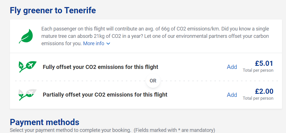Select the £2.00 price amount
The height and width of the screenshot is (133, 286).
pos(264,91)
